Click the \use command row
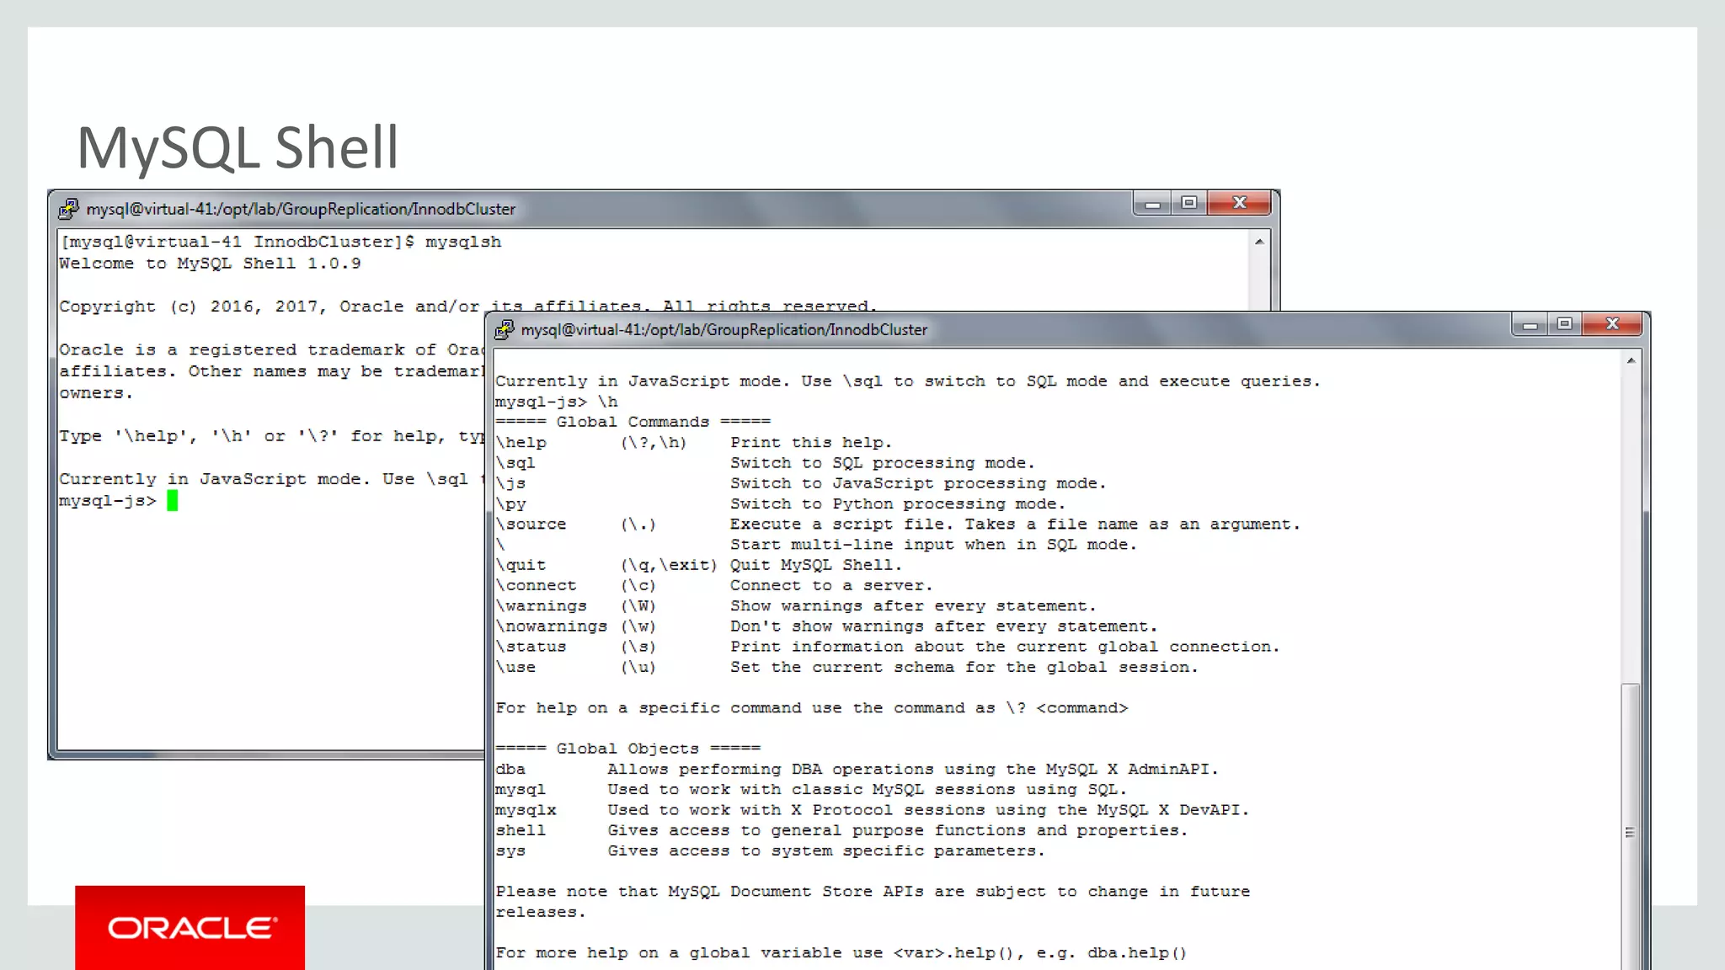The height and width of the screenshot is (970, 1725). [x=846, y=667]
